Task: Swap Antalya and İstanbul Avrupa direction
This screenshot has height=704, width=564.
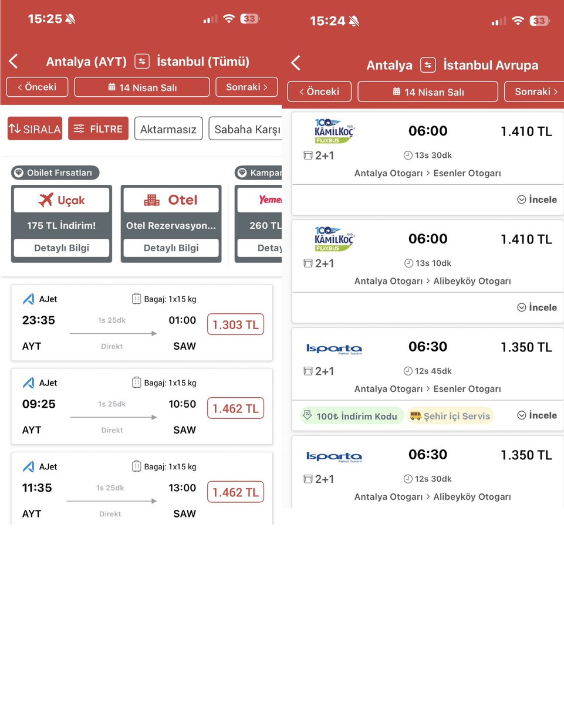Action: (x=428, y=65)
